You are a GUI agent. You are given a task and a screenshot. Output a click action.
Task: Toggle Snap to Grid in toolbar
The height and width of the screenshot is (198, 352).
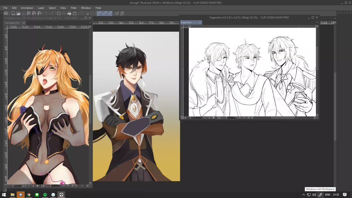(x=110, y=13)
